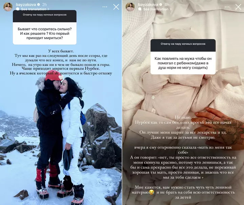Image resolution: width=244 pixels, height=205 pixels.
Task: Tap the laughing emoji in right story text
Action: (151, 192)
